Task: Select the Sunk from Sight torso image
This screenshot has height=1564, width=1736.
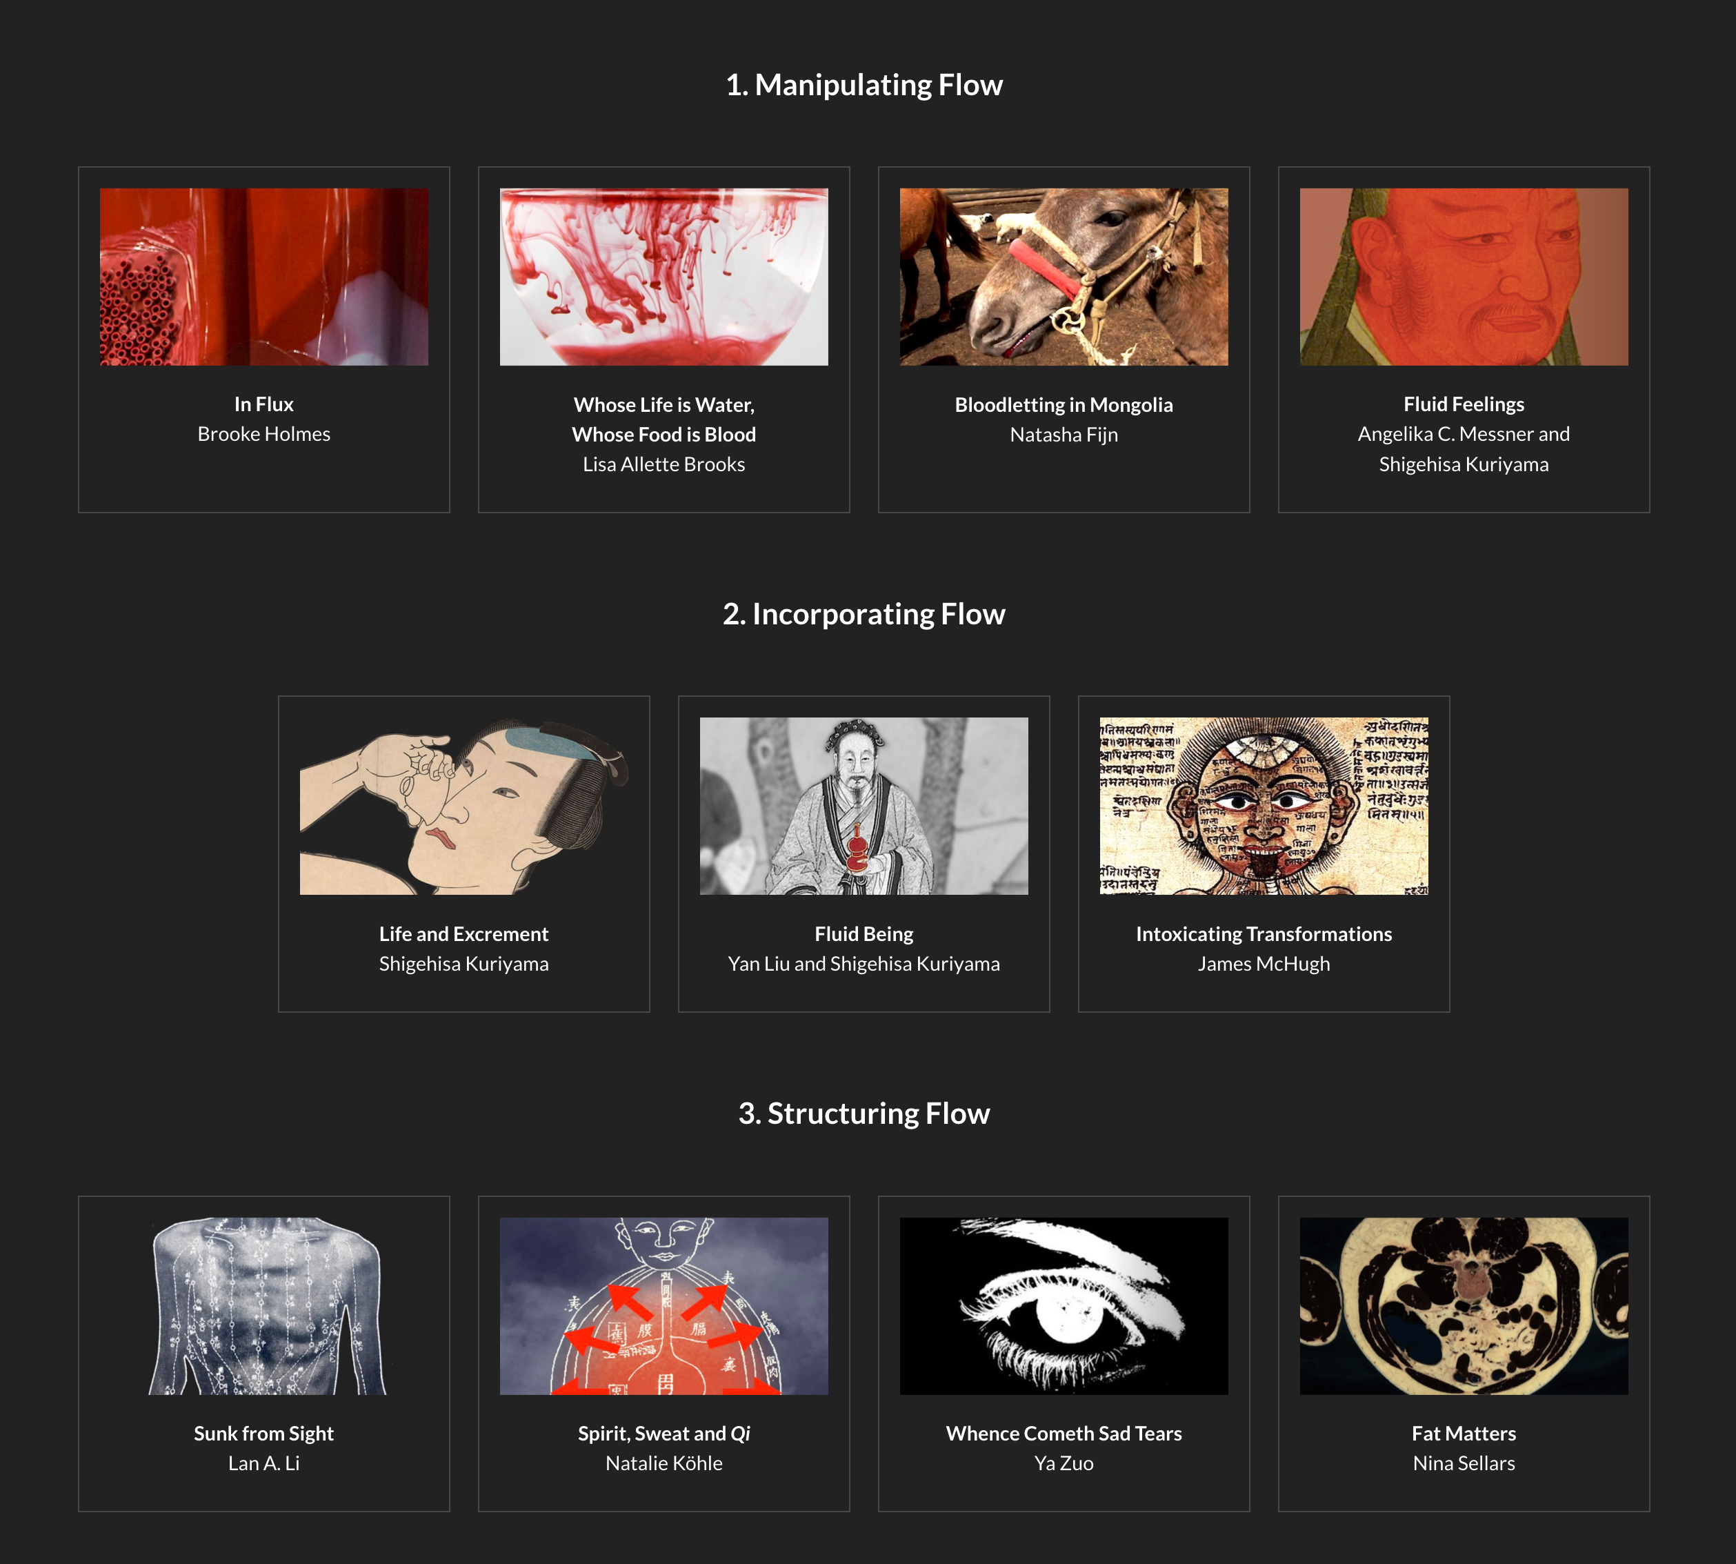Action: (x=263, y=1306)
